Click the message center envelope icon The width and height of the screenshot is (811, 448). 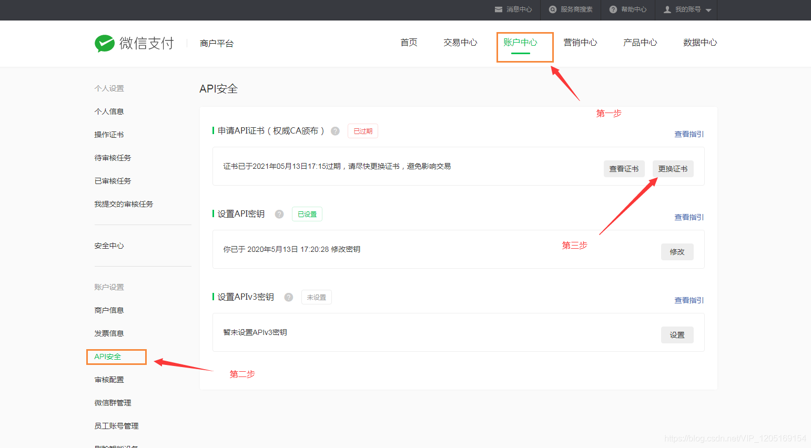click(499, 9)
